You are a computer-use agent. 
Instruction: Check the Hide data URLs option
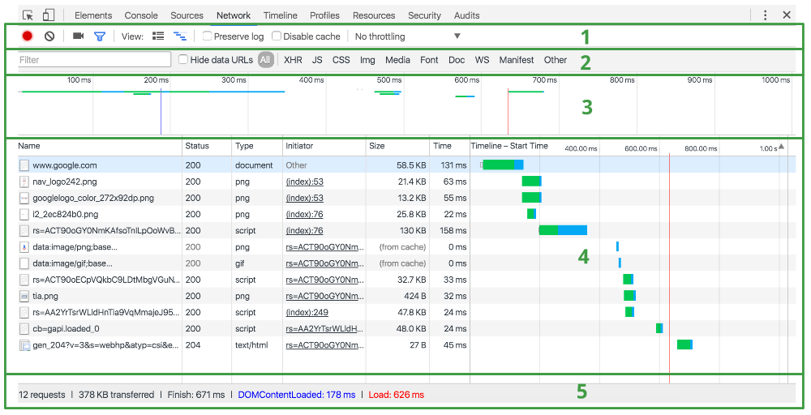pyautogui.click(x=183, y=59)
